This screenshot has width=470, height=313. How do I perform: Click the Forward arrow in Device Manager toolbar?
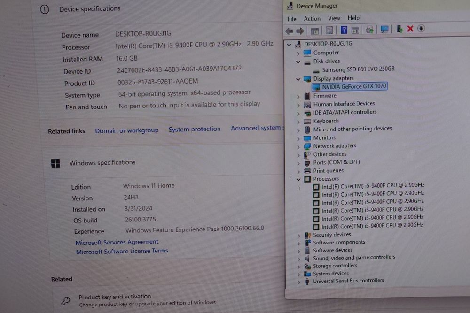pyautogui.click(x=300, y=31)
